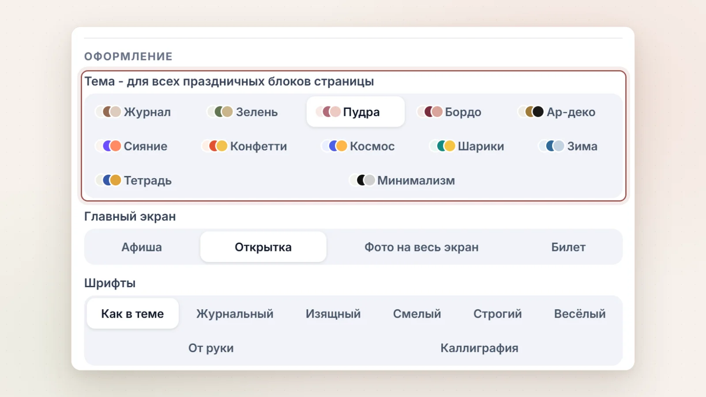Click the Журнал theme color swatch icon
This screenshot has width=706, height=397.
coord(109,112)
